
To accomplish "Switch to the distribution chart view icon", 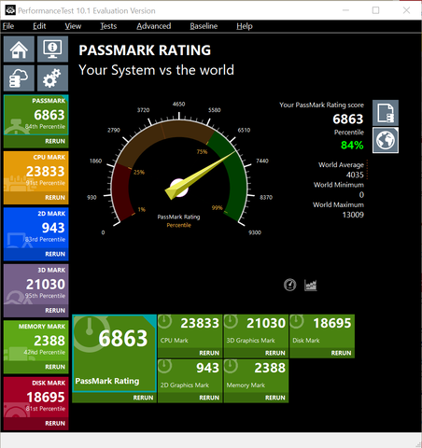I will 310,285.
